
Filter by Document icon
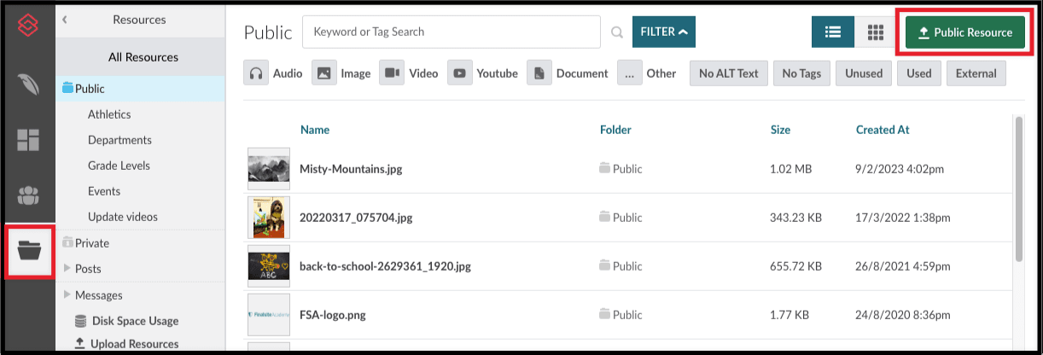(x=539, y=73)
